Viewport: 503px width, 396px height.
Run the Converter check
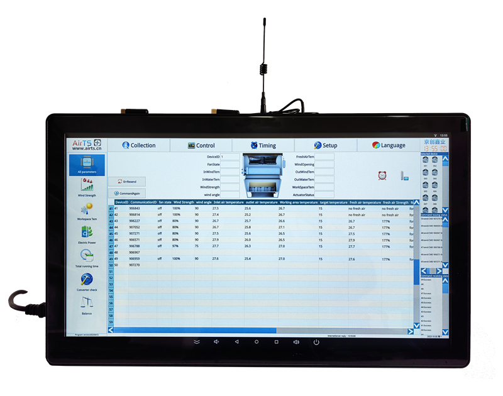click(x=86, y=283)
